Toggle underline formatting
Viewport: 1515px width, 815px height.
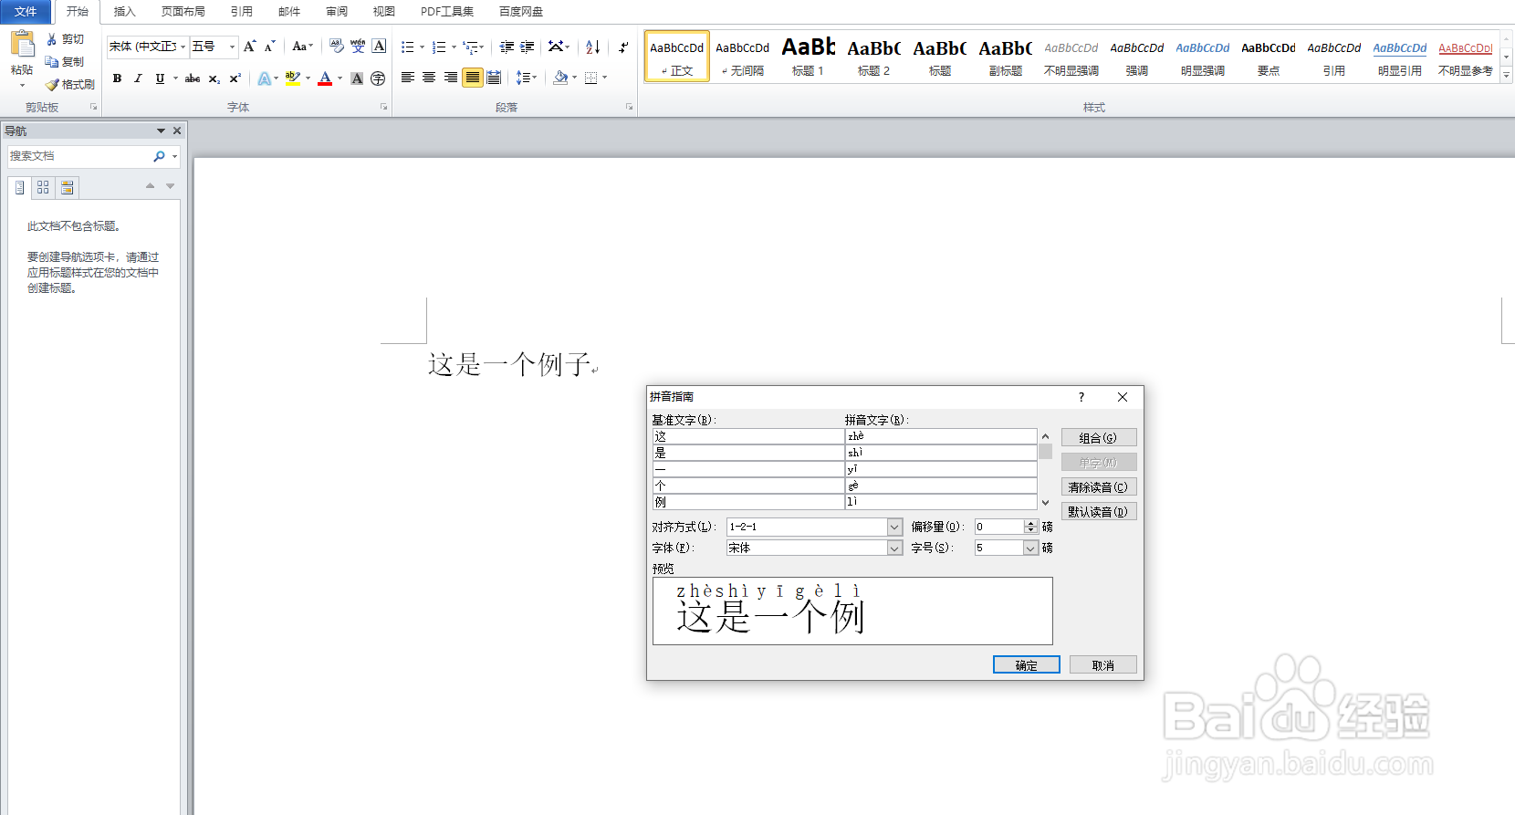pyautogui.click(x=160, y=78)
